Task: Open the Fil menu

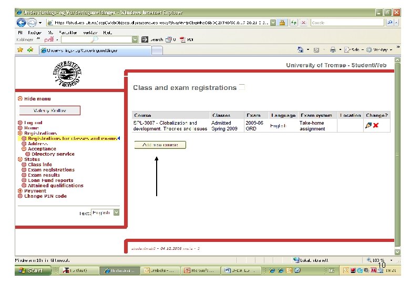Action: [x=20, y=33]
